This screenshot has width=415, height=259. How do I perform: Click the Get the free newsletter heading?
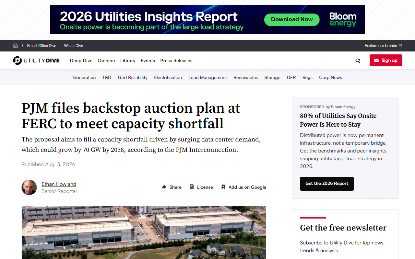coord(343,228)
